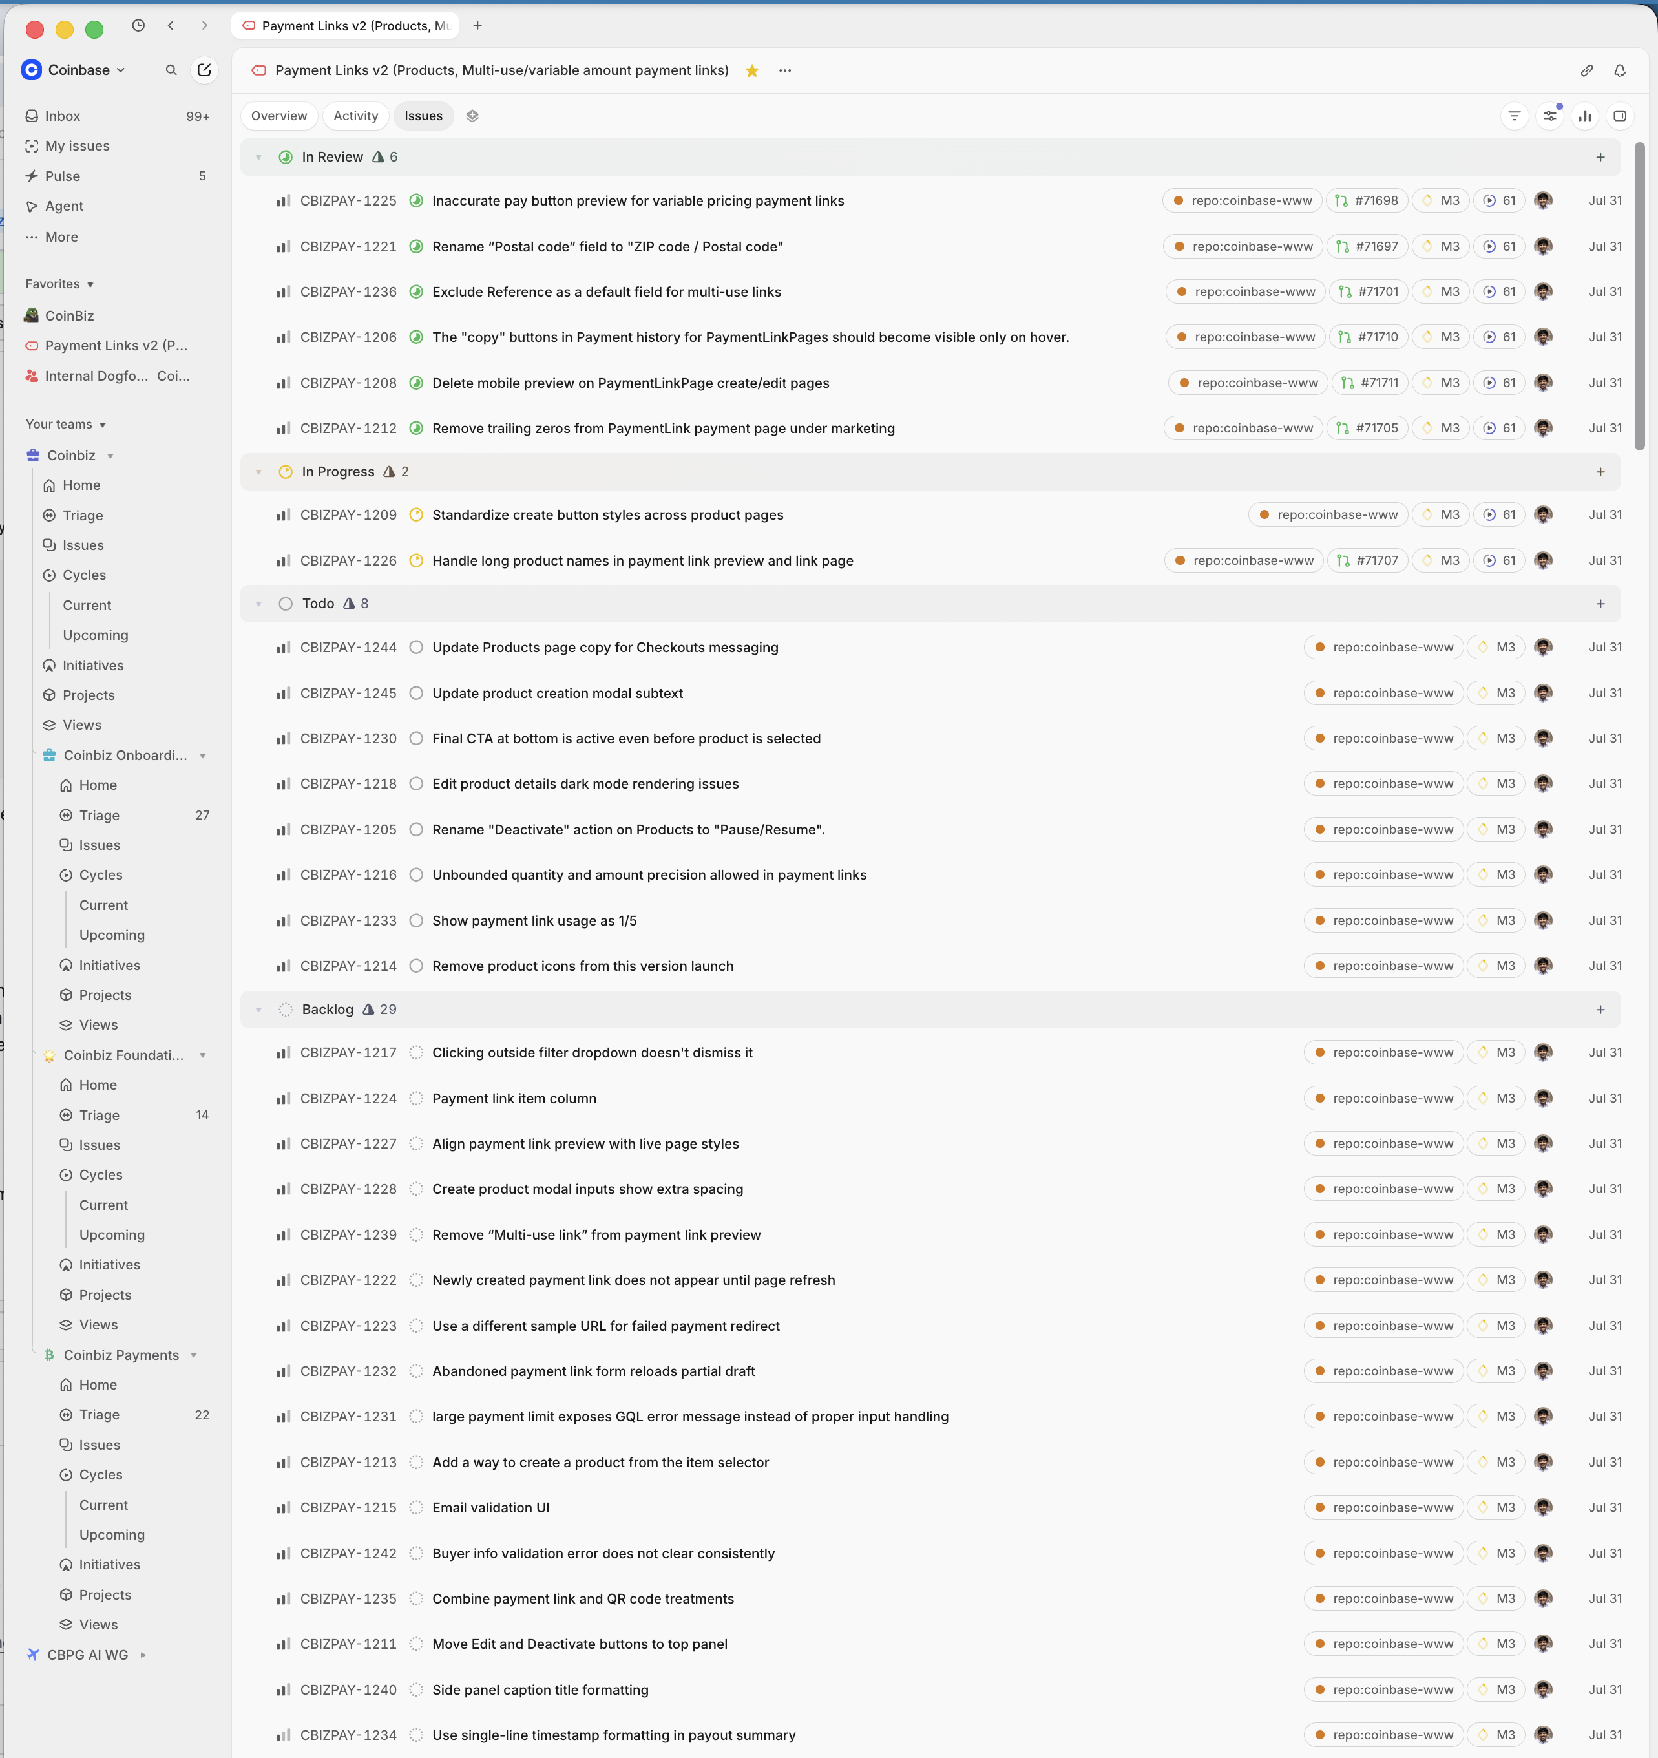Add issue to In Progress group
Screen dimensions: 1658x1758
click(1600, 472)
